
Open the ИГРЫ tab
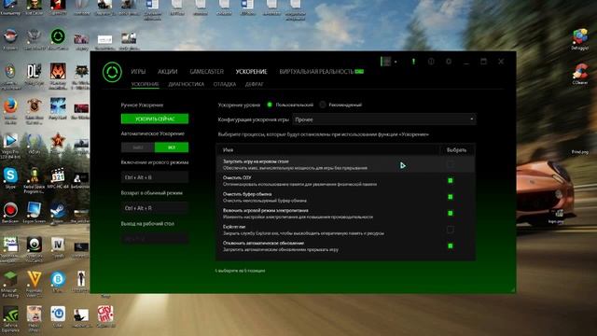tap(138, 72)
